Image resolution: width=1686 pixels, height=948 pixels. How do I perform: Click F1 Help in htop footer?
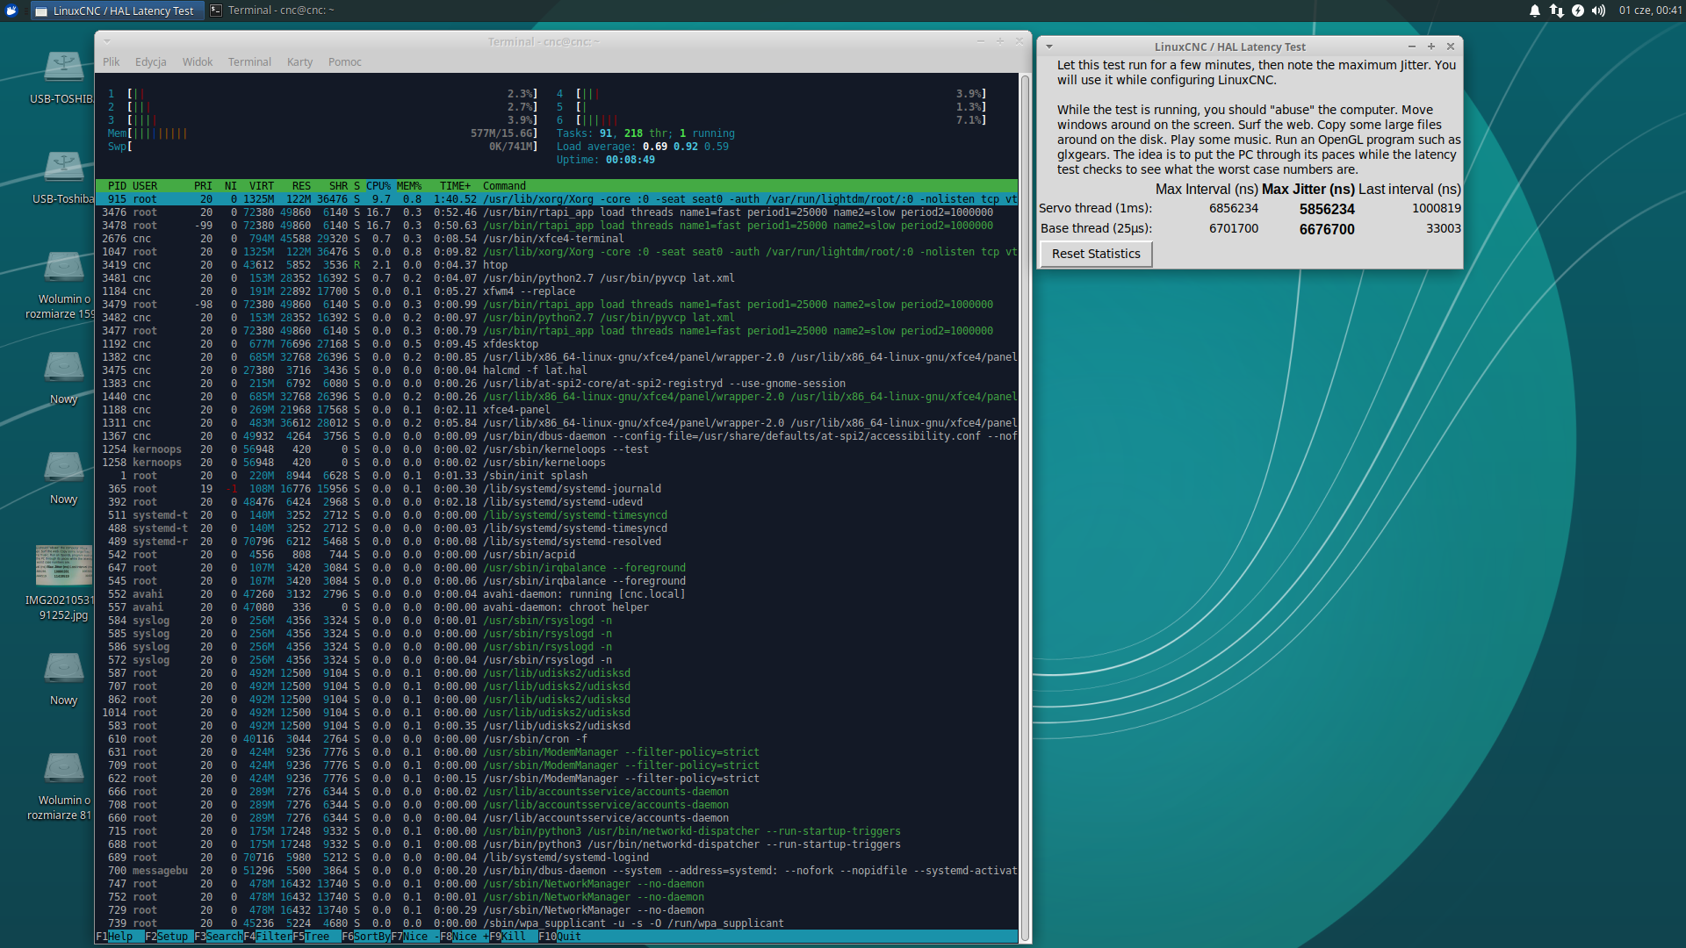click(x=115, y=937)
